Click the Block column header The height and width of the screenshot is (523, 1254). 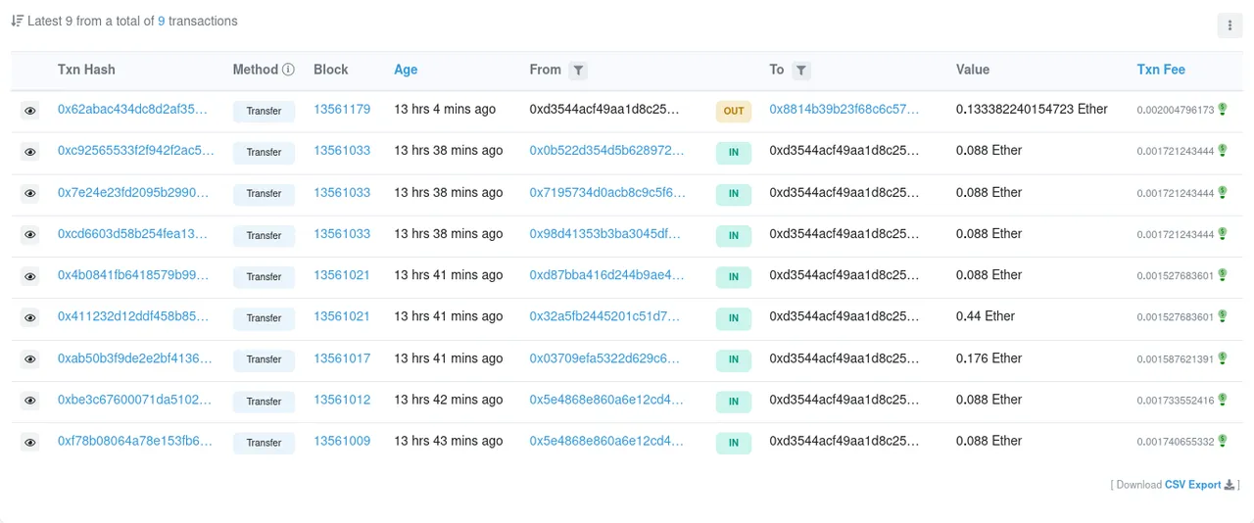point(331,70)
